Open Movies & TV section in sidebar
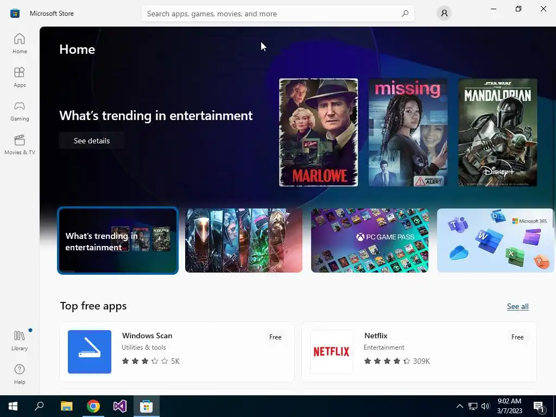The image size is (556, 417). click(x=20, y=144)
